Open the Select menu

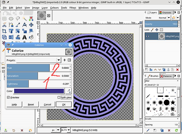(19, 8)
